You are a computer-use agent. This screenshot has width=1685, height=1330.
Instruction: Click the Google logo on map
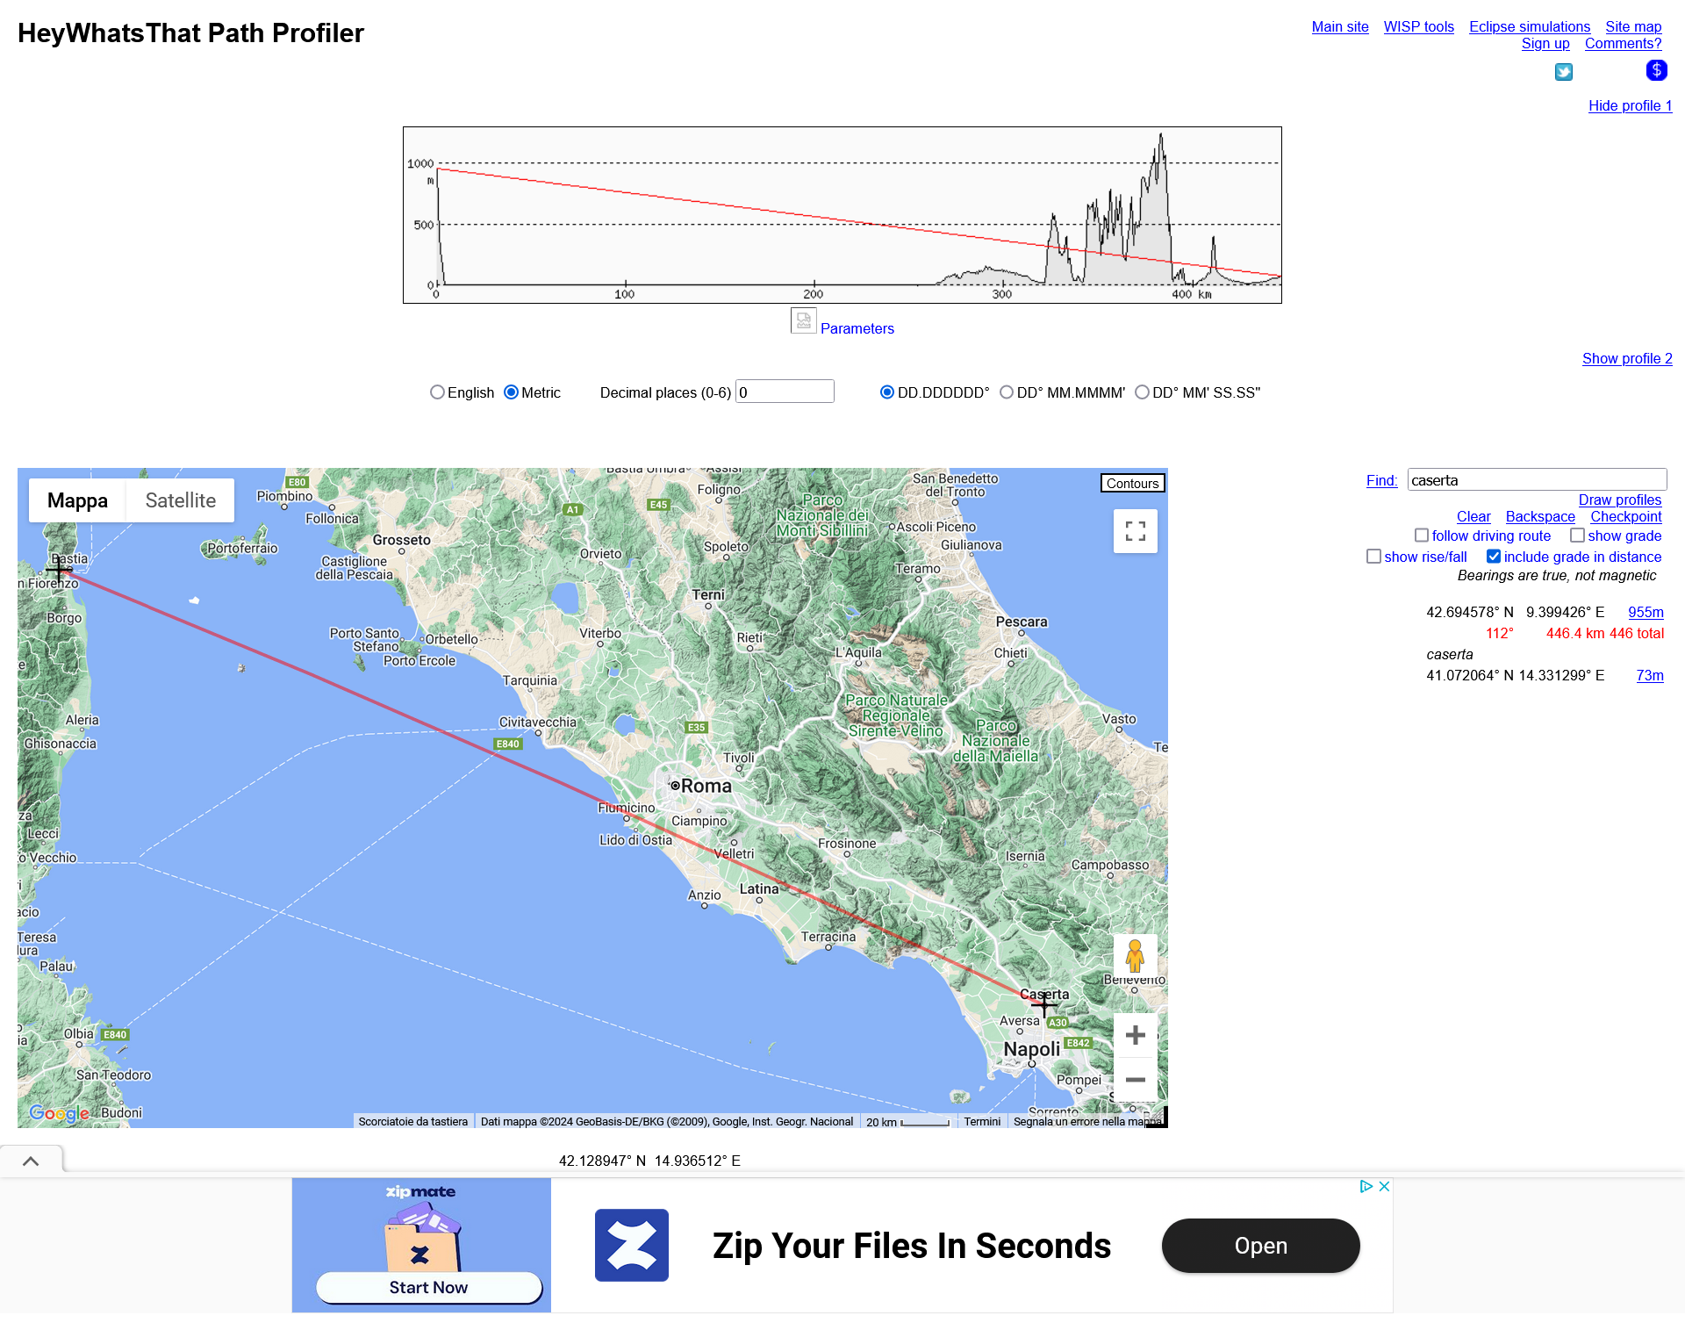(59, 1113)
